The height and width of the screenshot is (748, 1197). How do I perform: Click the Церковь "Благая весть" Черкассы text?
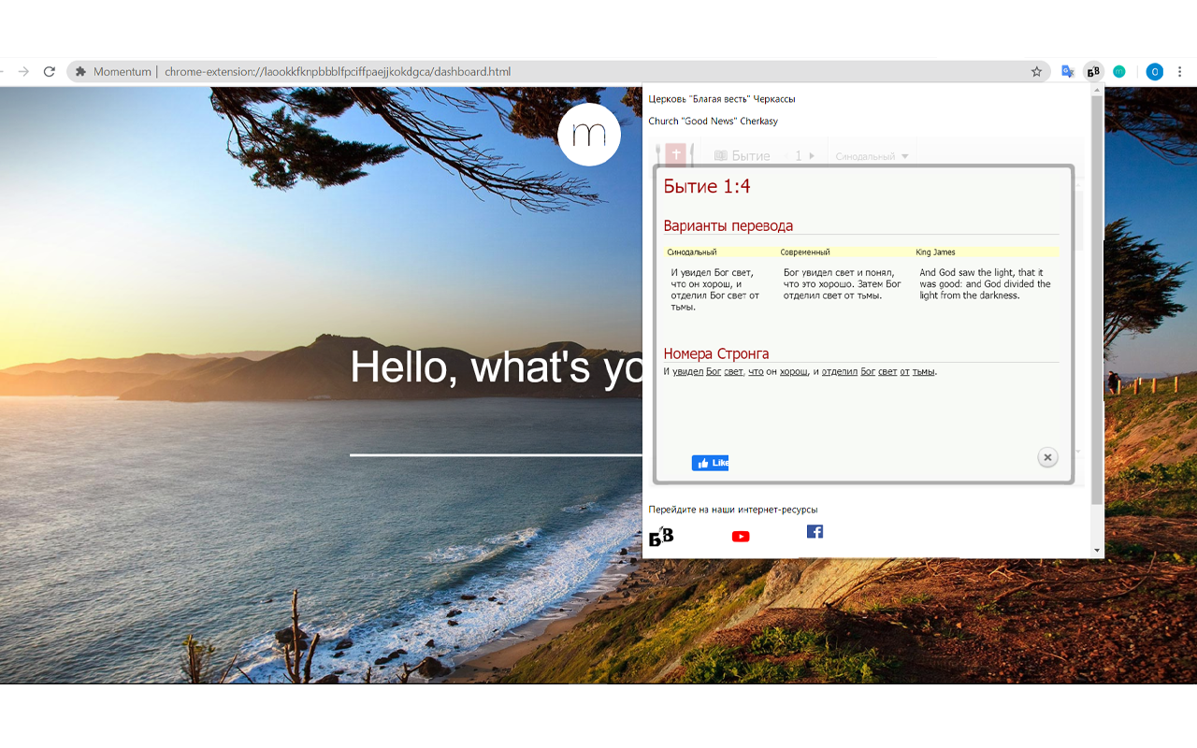coord(722,98)
